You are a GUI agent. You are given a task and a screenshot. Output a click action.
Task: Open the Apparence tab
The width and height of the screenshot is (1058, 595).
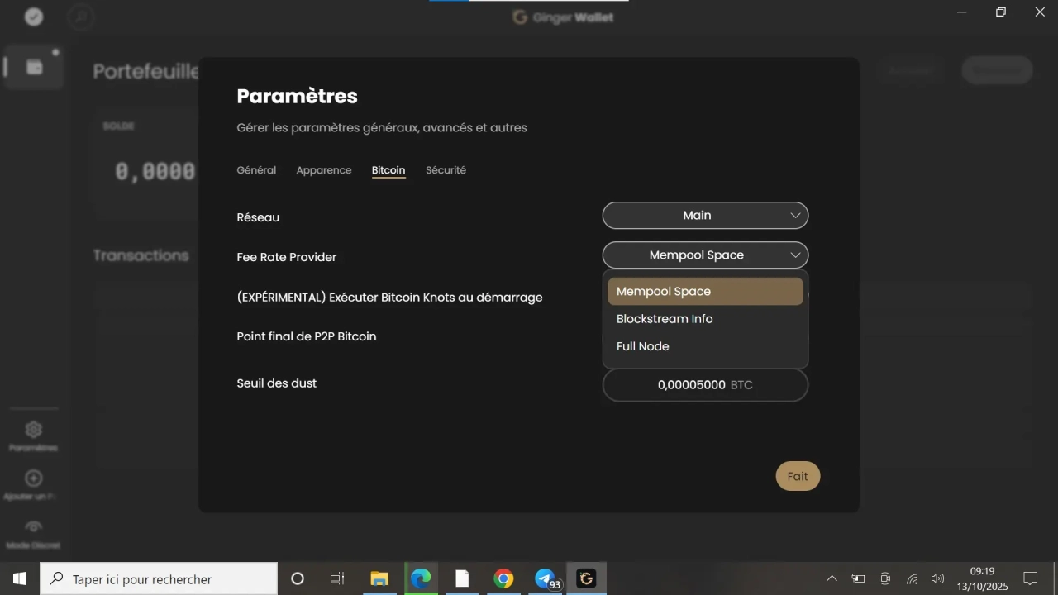coord(324,170)
